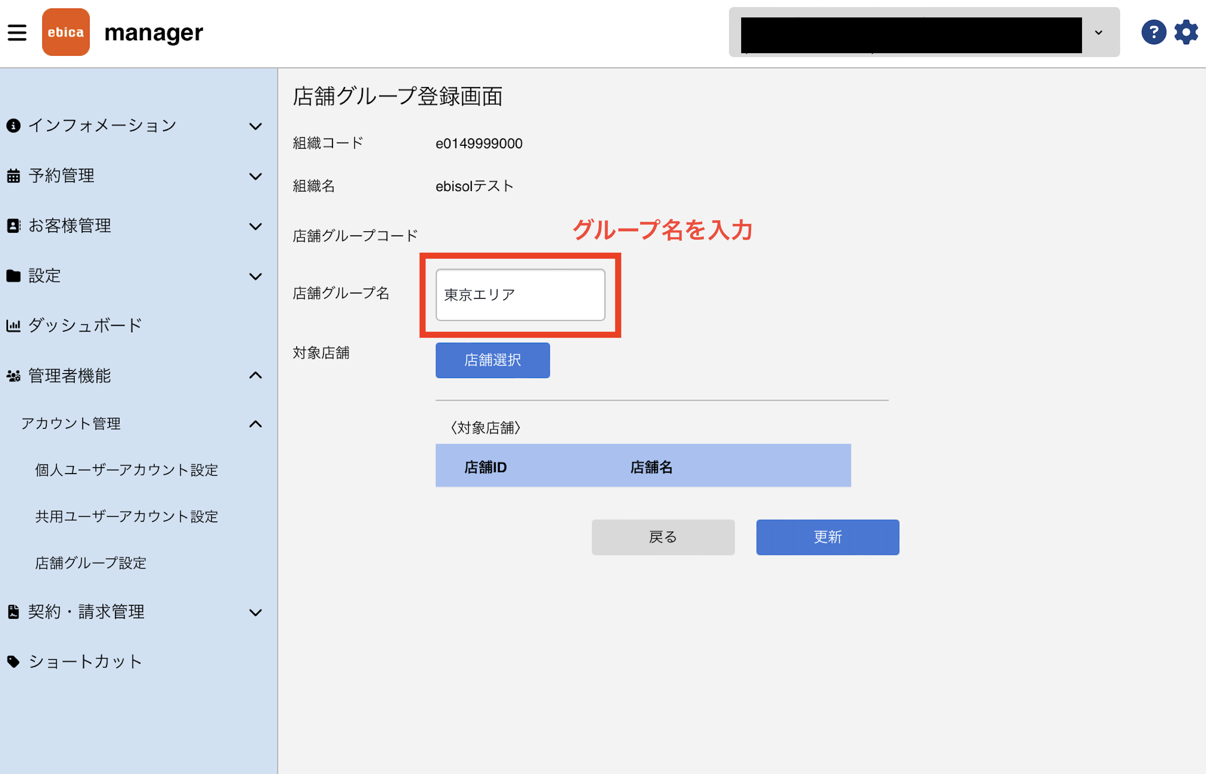Expand the インフォメーション chevron
Image resolution: width=1206 pixels, height=774 pixels.
pos(255,126)
